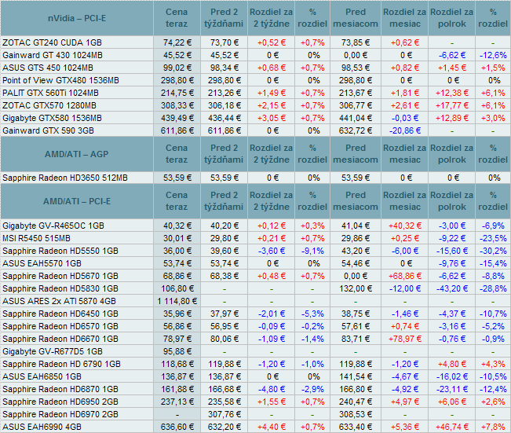Select the "ASUS EAH6990 4GB" product name

tap(42, 427)
